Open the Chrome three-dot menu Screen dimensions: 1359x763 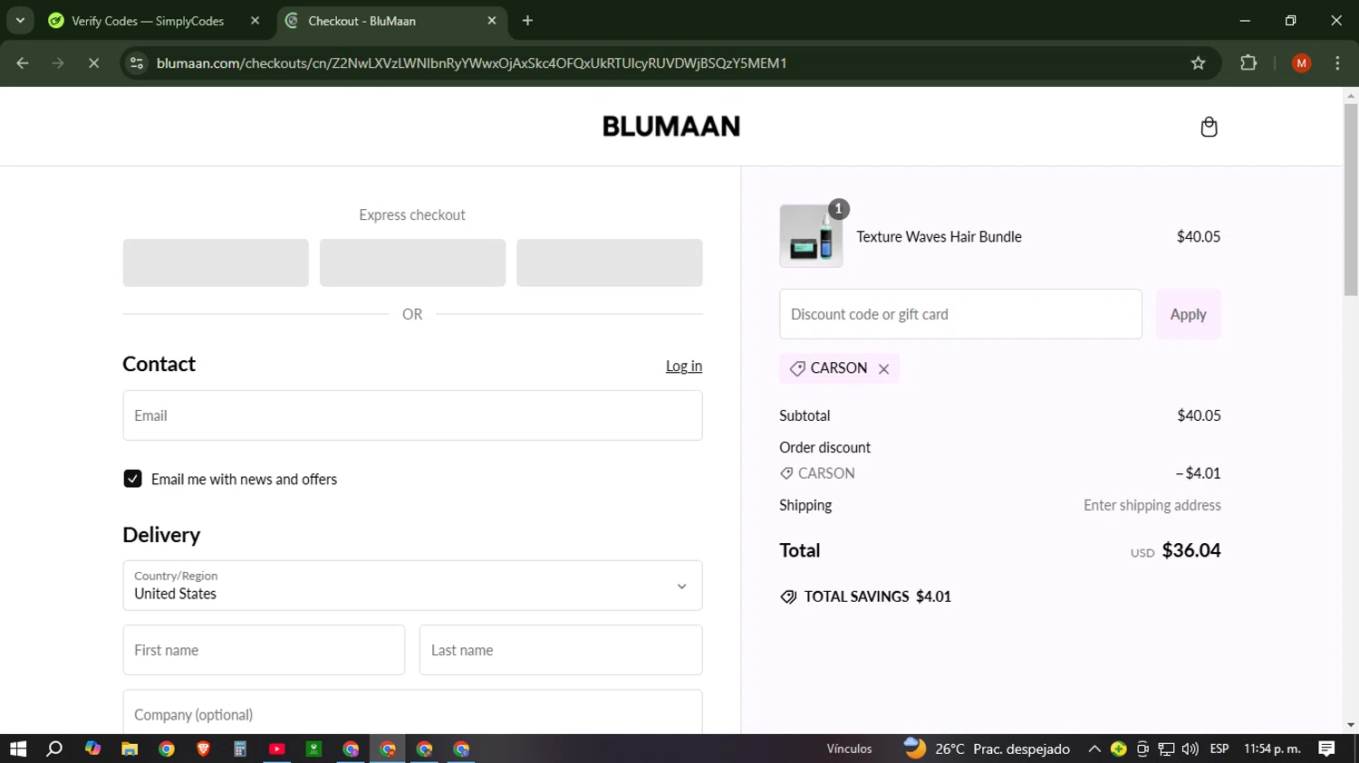coord(1337,63)
